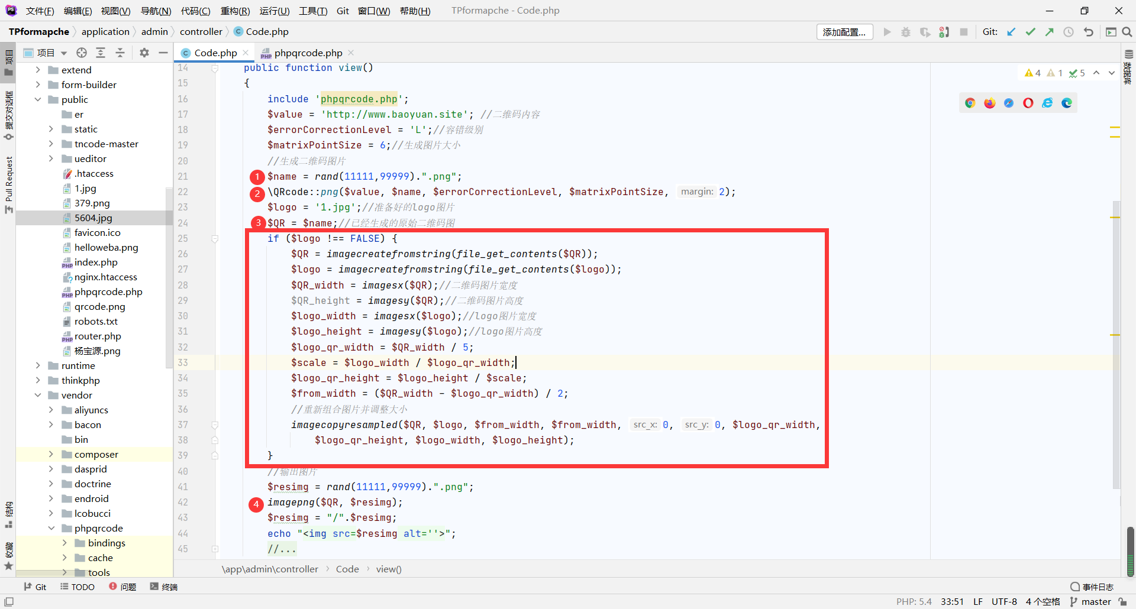
Task: Toggle file lock read-only icon
Action: tap(1122, 601)
